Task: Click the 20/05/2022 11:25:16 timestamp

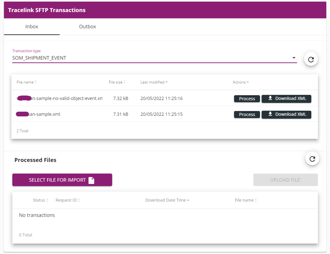Action: 162,98
